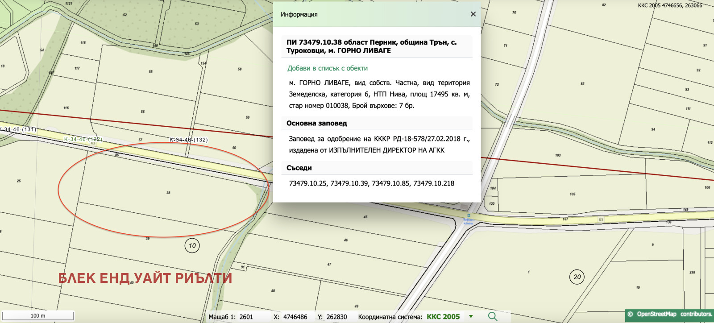Click the circled block number 20
The height and width of the screenshot is (323, 714).
pos(577,277)
